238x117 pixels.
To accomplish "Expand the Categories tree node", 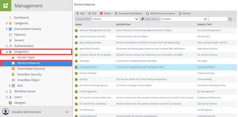I will click(7, 23).
